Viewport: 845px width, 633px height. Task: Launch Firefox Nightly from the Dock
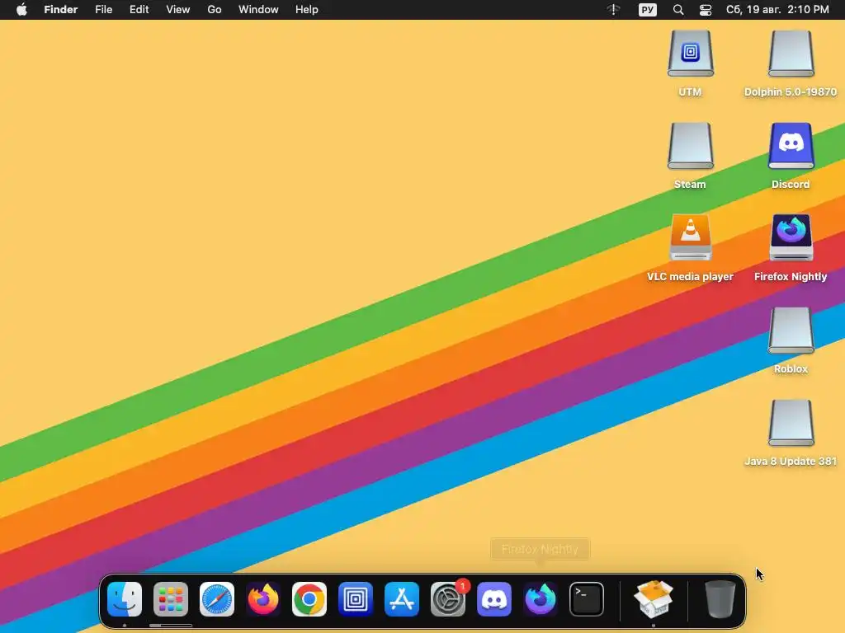tap(541, 599)
